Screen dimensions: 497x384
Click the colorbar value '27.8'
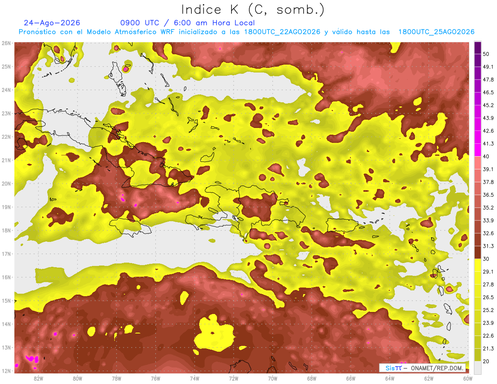coord(489,284)
